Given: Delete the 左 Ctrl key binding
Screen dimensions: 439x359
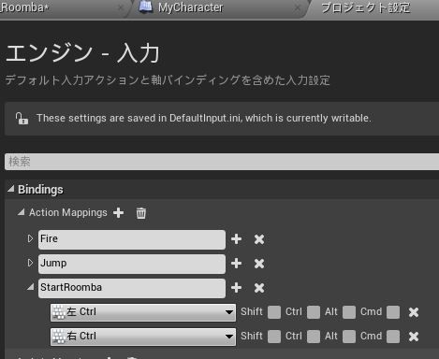Looking at the screenshot, I should click(414, 312).
